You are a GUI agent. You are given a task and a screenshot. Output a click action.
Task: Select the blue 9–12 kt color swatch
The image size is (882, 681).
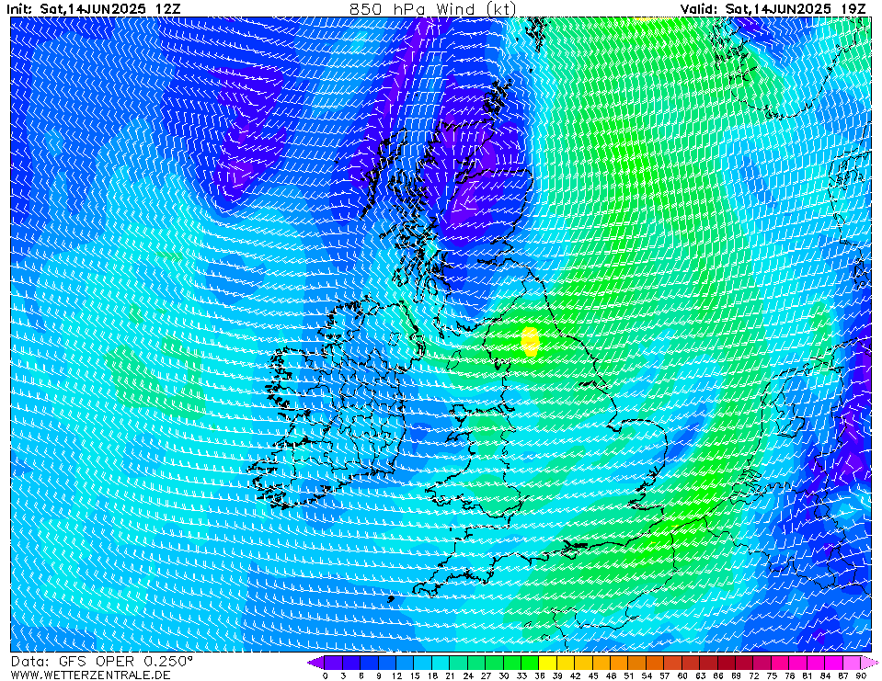pyautogui.click(x=387, y=663)
